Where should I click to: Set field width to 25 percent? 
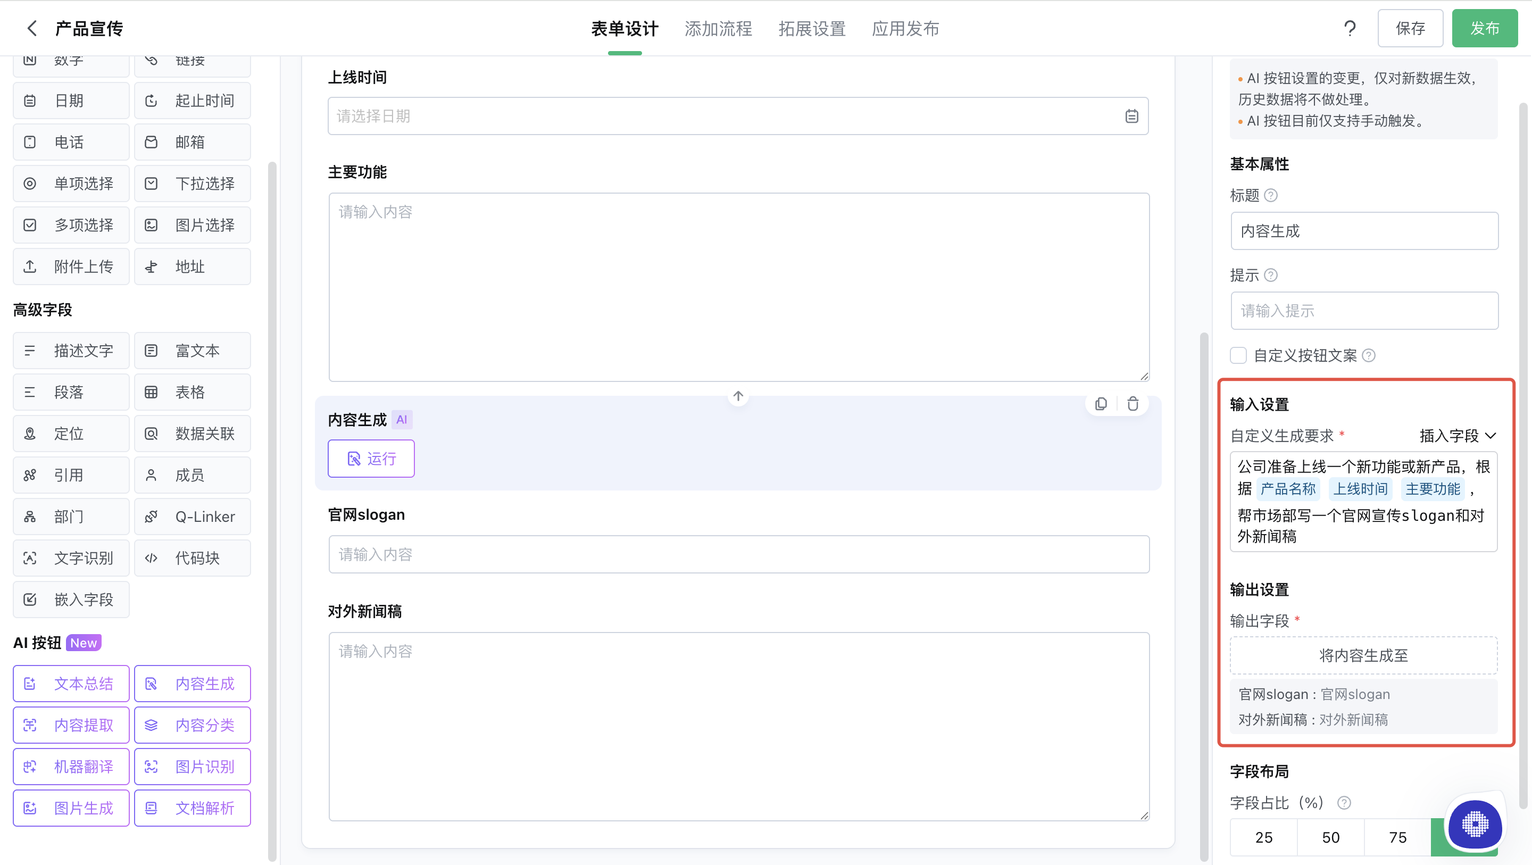(x=1264, y=837)
